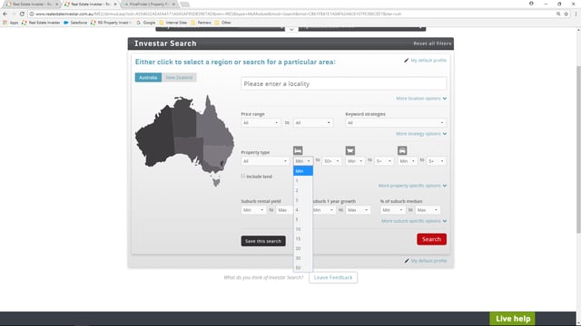Open Google bookmark

coord(145,23)
